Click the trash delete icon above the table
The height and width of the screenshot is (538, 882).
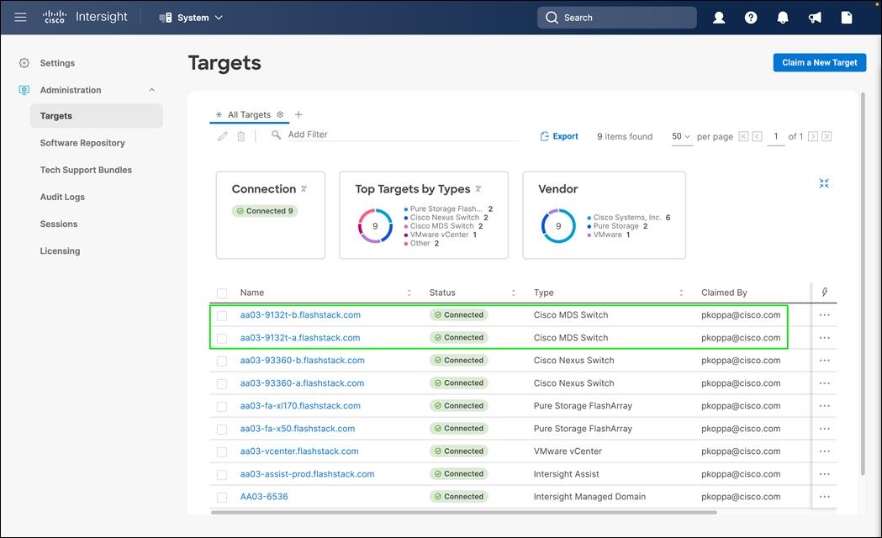click(x=241, y=135)
